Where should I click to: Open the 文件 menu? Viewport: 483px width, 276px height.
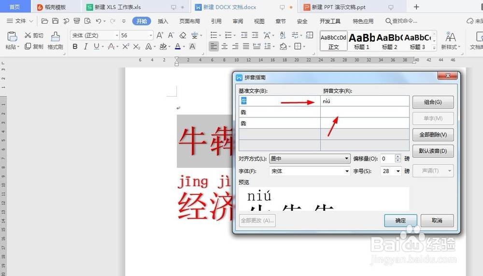(20, 21)
